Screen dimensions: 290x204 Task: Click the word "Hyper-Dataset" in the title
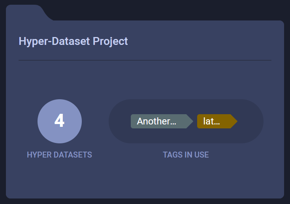pyautogui.click(x=55, y=41)
